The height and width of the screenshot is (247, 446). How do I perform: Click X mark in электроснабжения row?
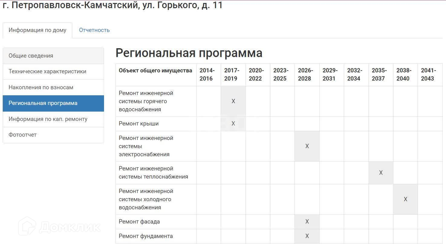[x=307, y=146]
